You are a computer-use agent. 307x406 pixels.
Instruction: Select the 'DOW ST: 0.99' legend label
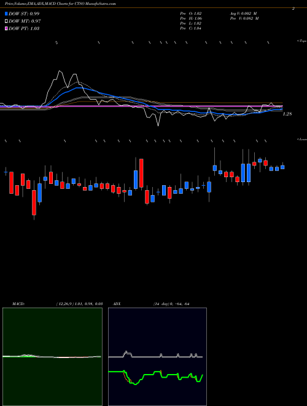coord(24,14)
